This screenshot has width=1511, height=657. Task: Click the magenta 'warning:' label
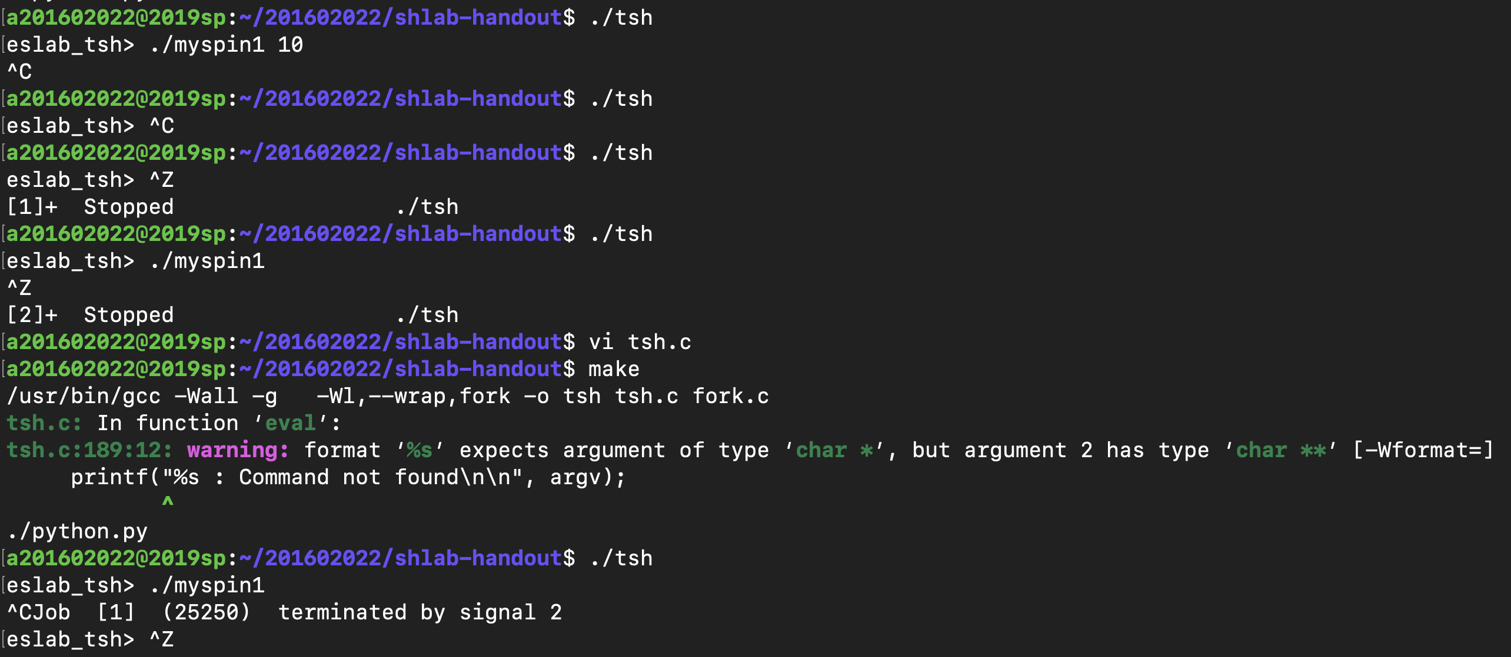238,450
